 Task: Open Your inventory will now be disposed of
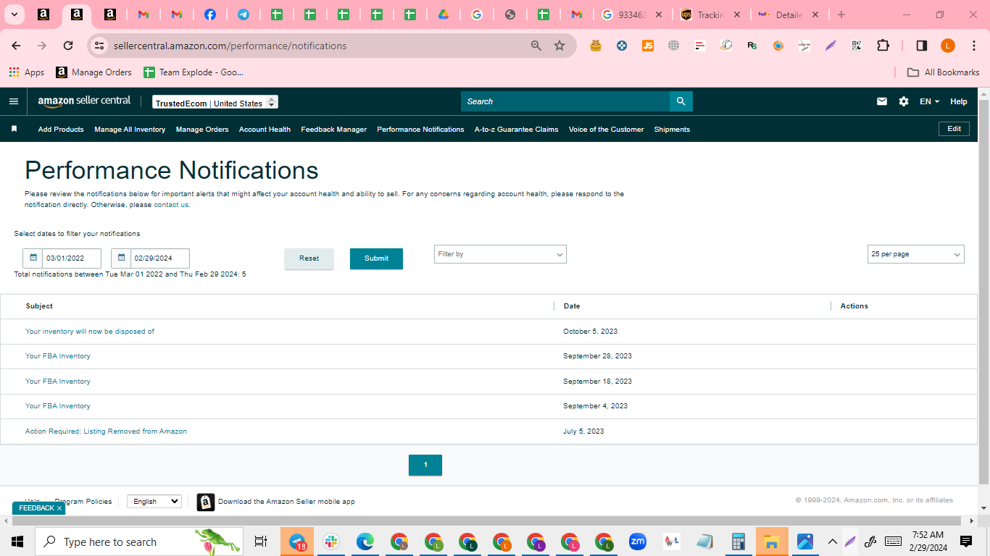click(x=90, y=332)
